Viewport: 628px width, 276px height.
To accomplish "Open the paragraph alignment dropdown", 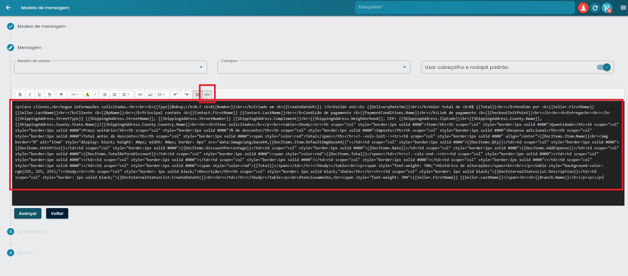I will [x=126, y=94].
